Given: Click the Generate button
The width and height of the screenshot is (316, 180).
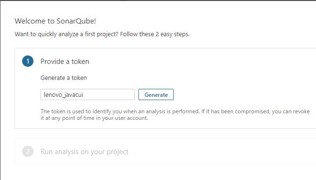Looking at the screenshot, I should [x=156, y=94].
